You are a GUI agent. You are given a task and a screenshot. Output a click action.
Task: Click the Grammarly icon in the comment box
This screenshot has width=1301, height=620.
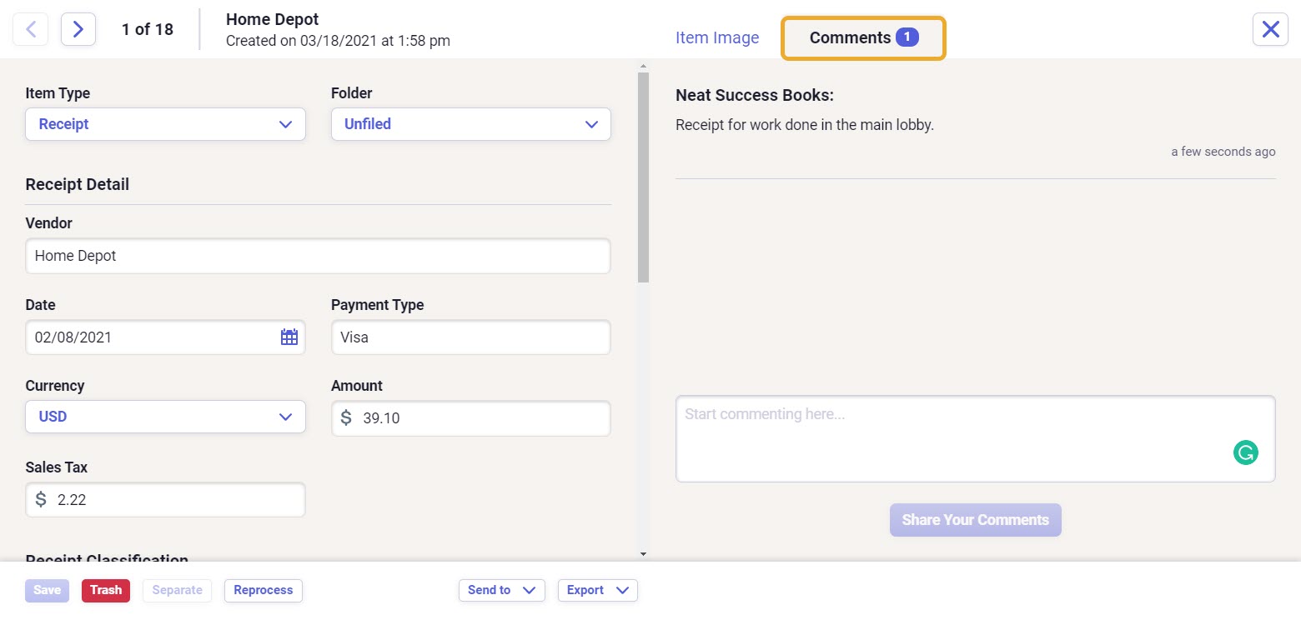1245,452
